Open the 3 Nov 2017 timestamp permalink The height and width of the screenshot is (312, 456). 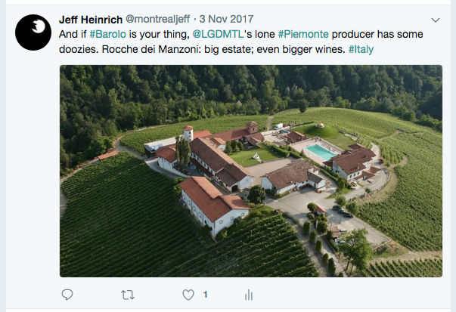226,19
